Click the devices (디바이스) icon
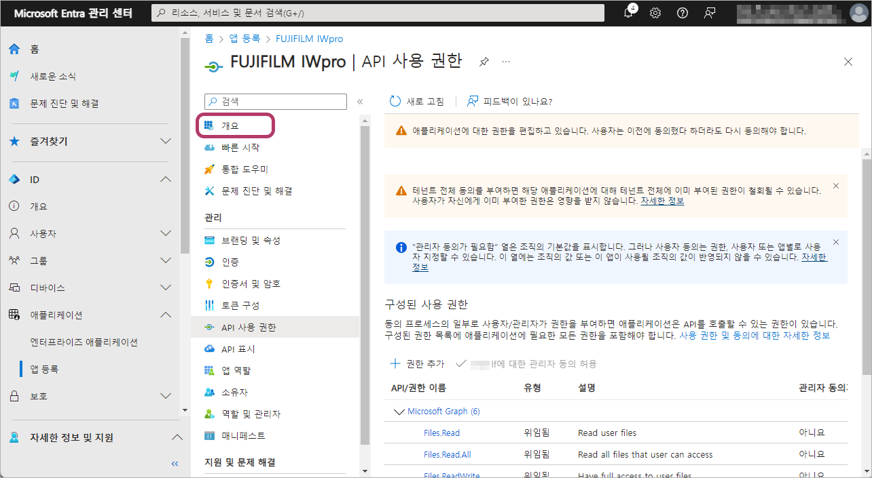The width and height of the screenshot is (872, 478). (14, 288)
